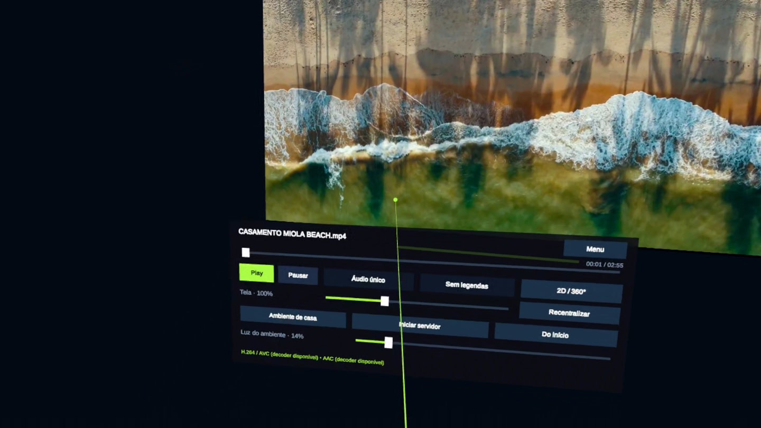Click the video seek bar handle
Viewport: 761px width, 428px height.
tap(246, 253)
